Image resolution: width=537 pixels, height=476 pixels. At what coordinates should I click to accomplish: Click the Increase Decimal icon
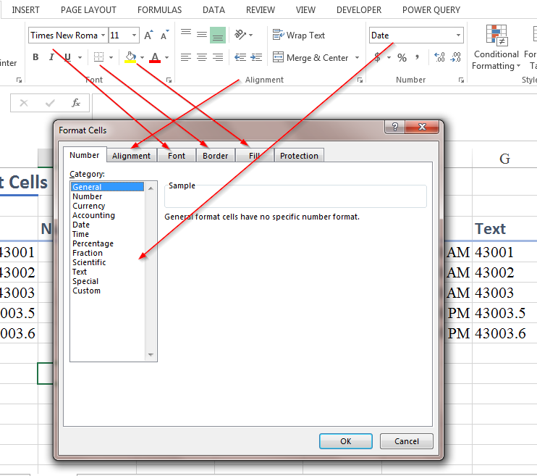pyautogui.click(x=439, y=58)
